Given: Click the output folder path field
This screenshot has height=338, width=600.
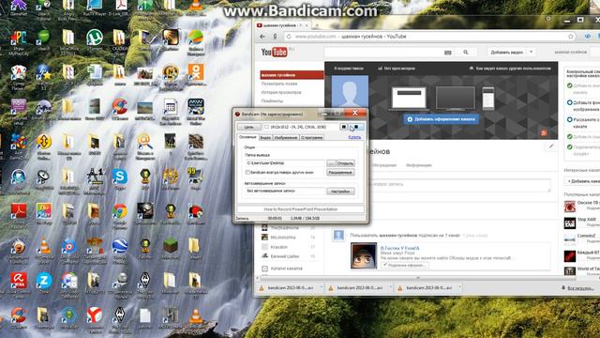Looking at the screenshot, I should pos(285,163).
